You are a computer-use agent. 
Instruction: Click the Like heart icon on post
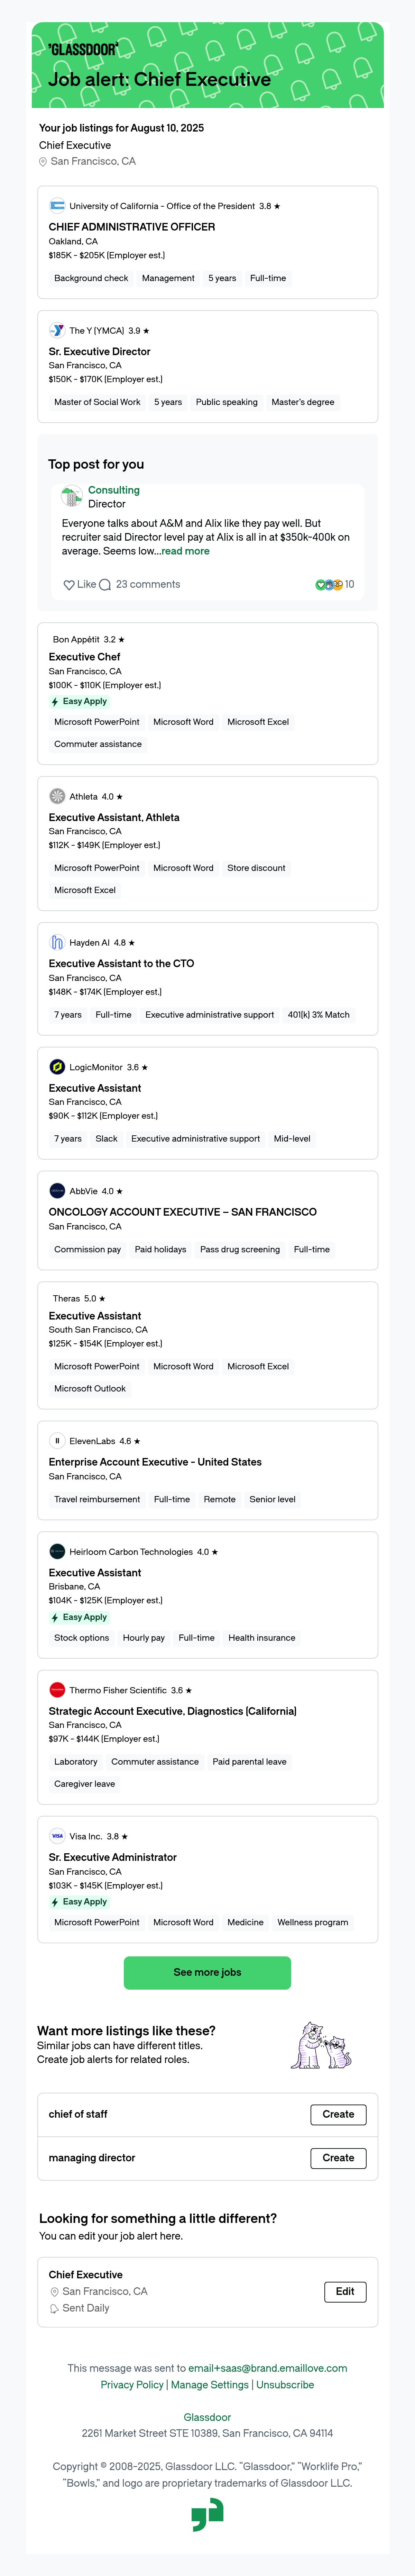pyautogui.click(x=69, y=585)
